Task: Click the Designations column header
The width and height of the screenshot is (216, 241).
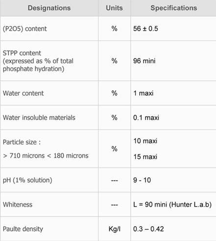Action: click(49, 8)
